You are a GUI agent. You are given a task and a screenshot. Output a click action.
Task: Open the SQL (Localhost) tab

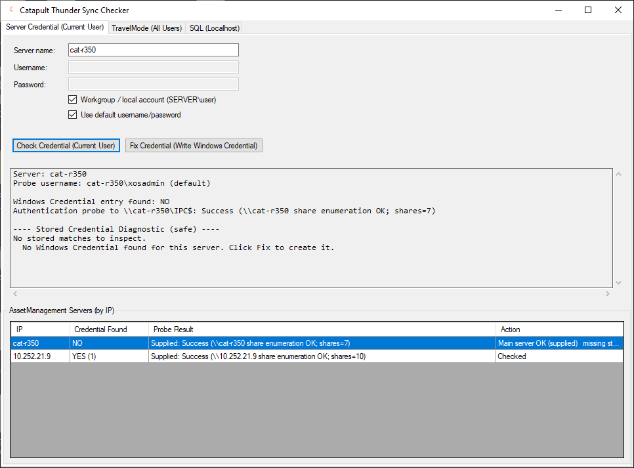click(x=215, y=28)
